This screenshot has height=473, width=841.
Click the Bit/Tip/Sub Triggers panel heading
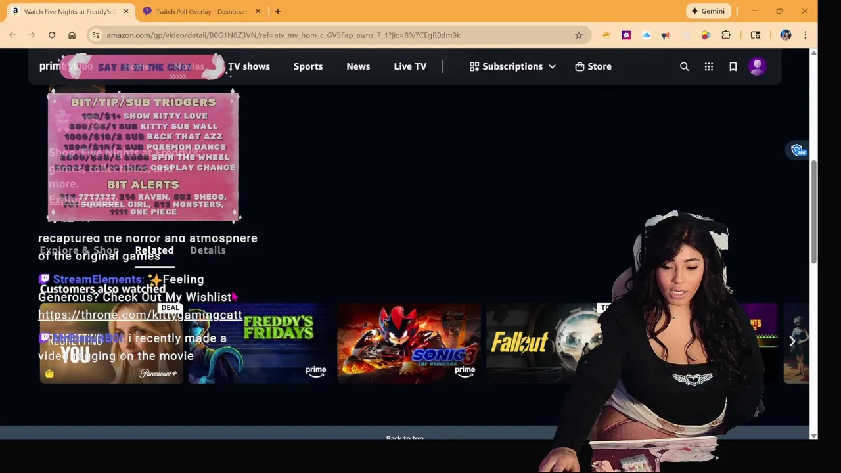coord(143,102)
